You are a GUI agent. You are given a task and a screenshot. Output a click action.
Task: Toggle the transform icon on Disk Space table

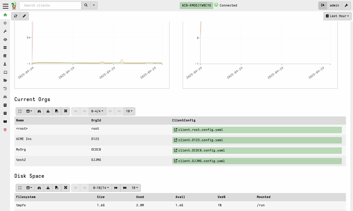66,188
